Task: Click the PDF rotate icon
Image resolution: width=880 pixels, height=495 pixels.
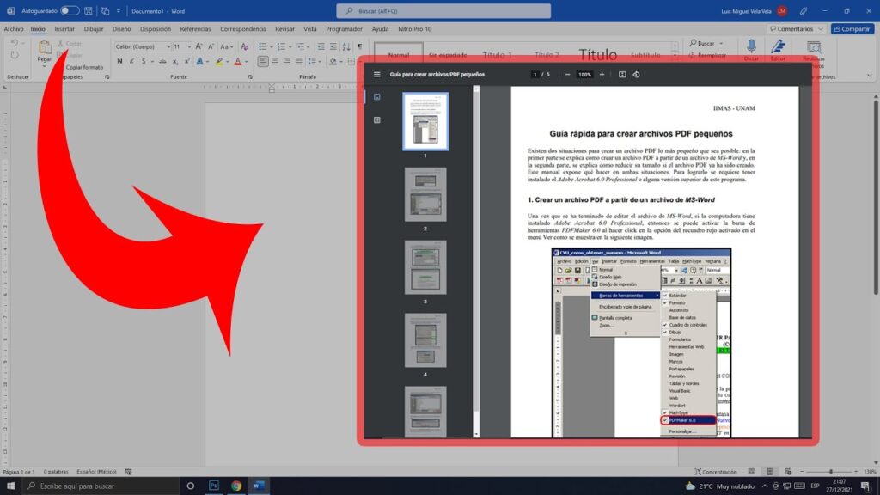Action: coord(637,75)
